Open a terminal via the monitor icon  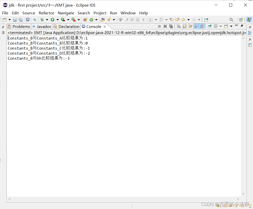28,20
